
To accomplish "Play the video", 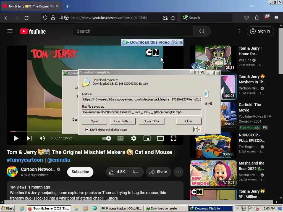I will [16, 138].
